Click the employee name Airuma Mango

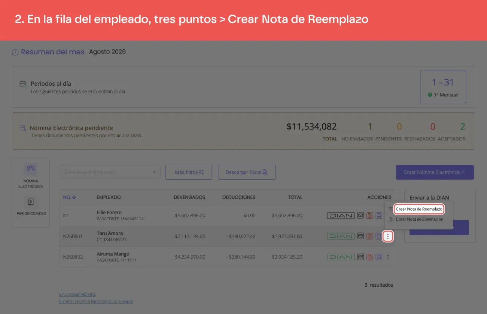[113, 254]
